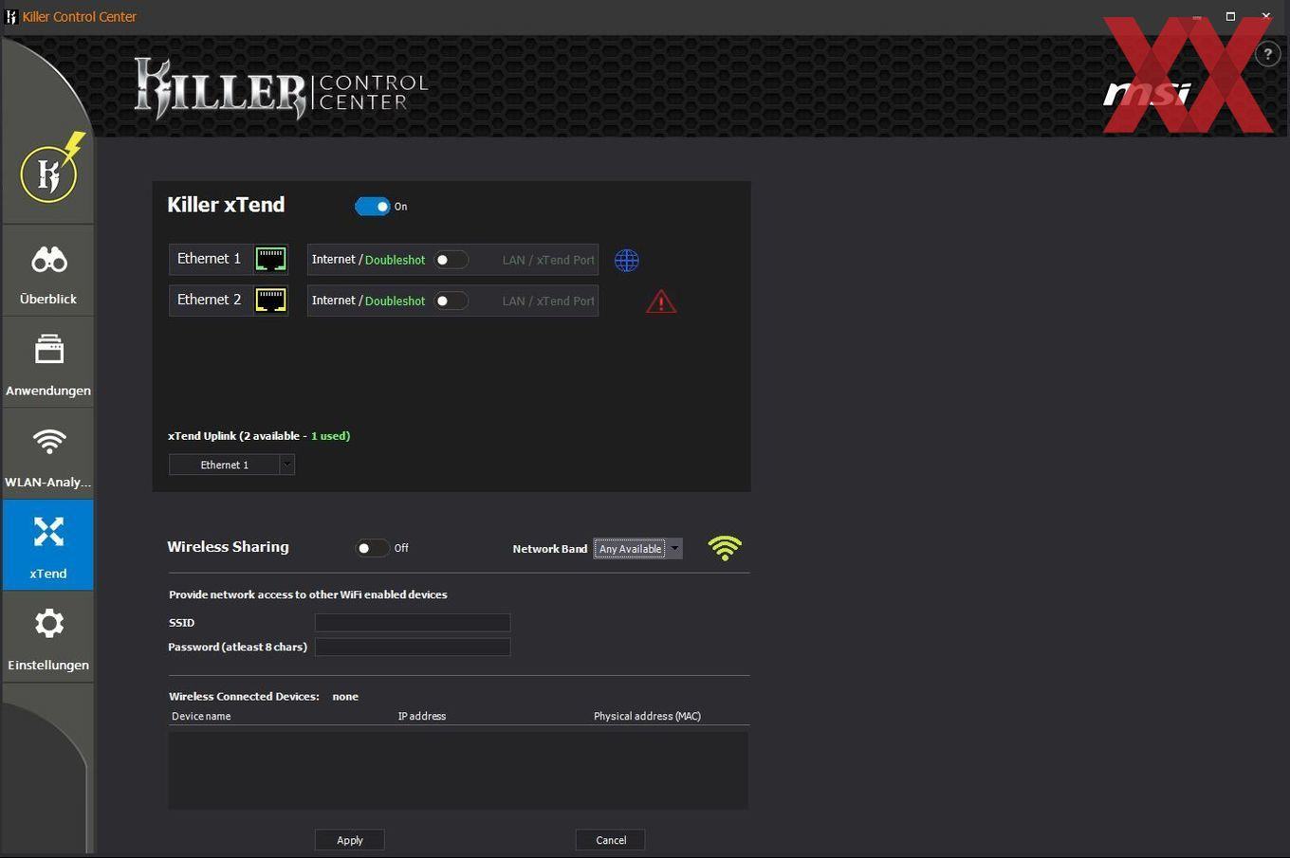This screenshot has height=858, width=1290.
Task: Click the Killer Control Center banner logo
Action: [x=281, y=88]
